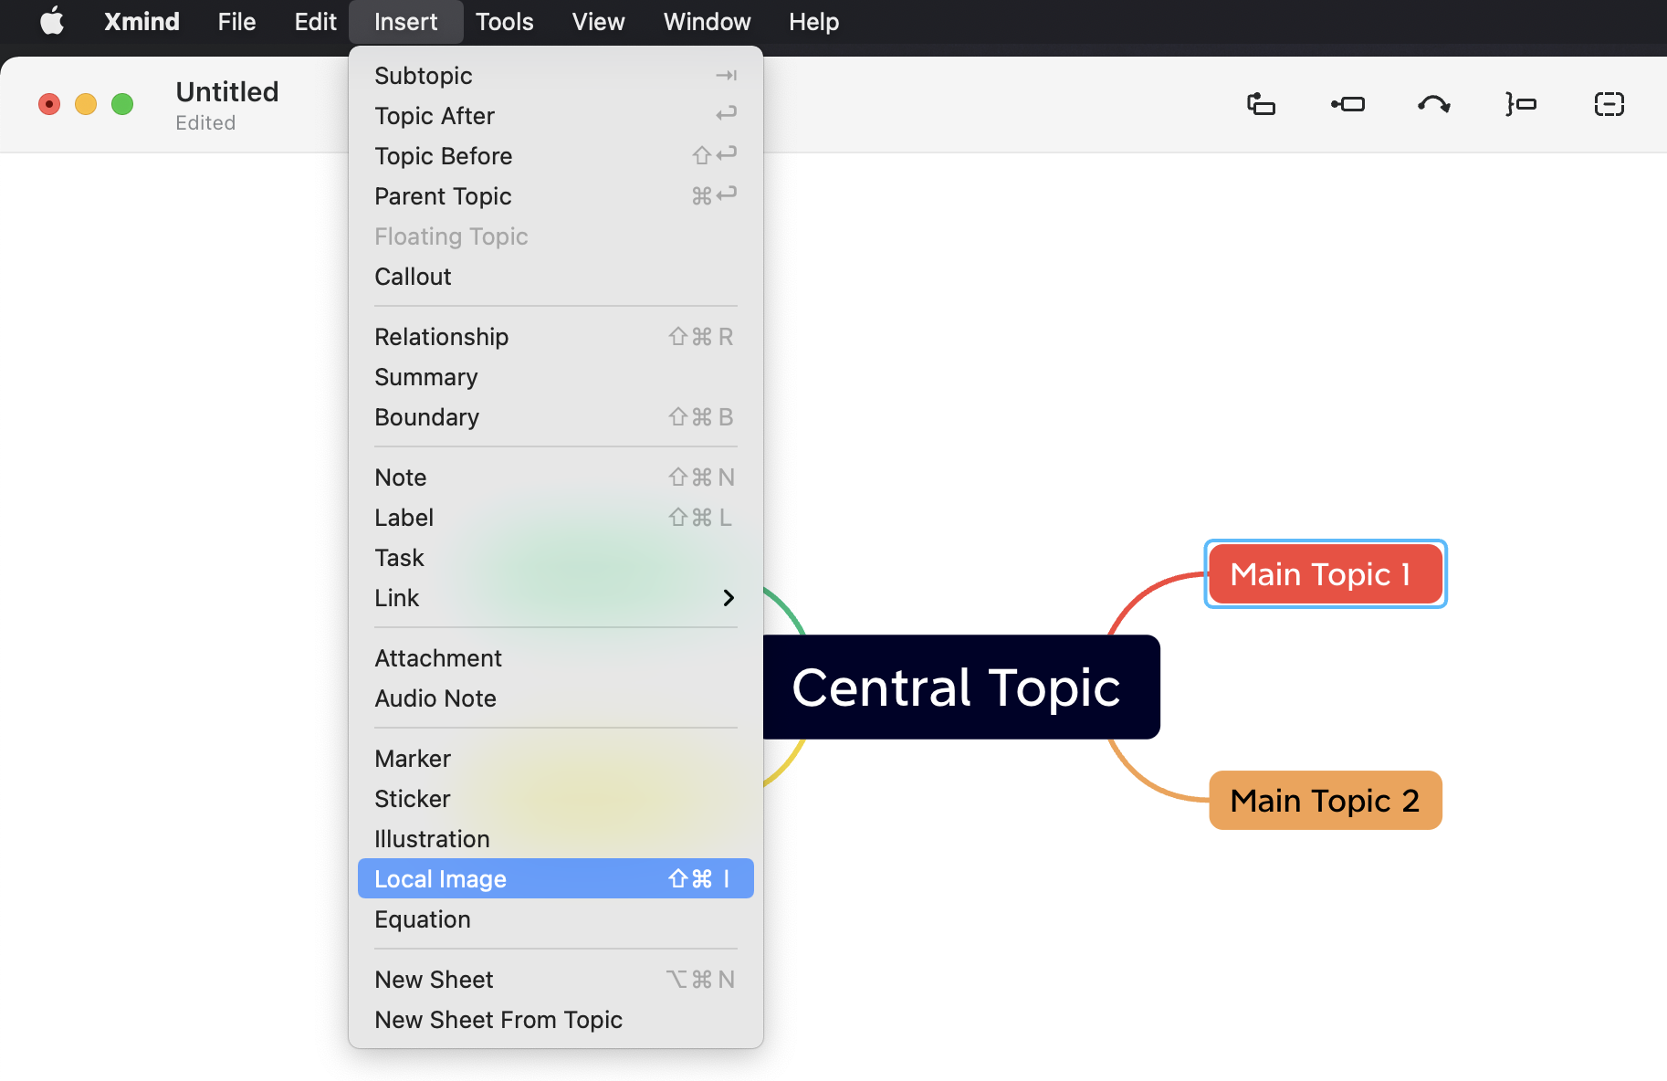Screen dimensions: 1667x1081
Task: Choose Note from the Insert menu
Action: pos(555,478)
